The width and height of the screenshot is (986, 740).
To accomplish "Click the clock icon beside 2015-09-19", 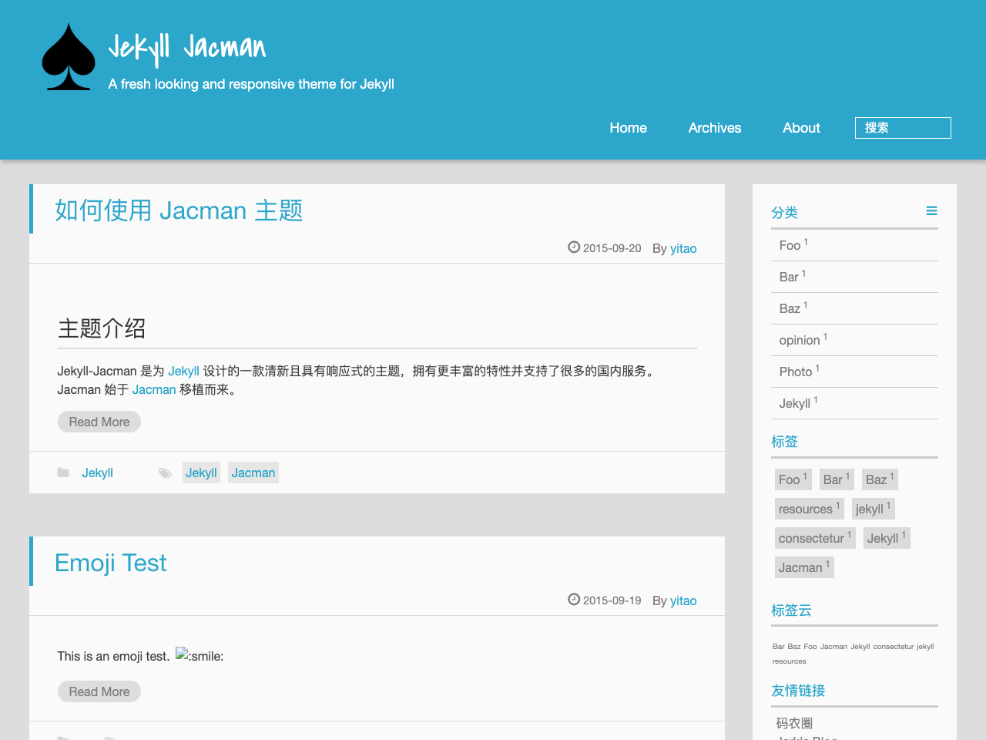I will point(574,599).
